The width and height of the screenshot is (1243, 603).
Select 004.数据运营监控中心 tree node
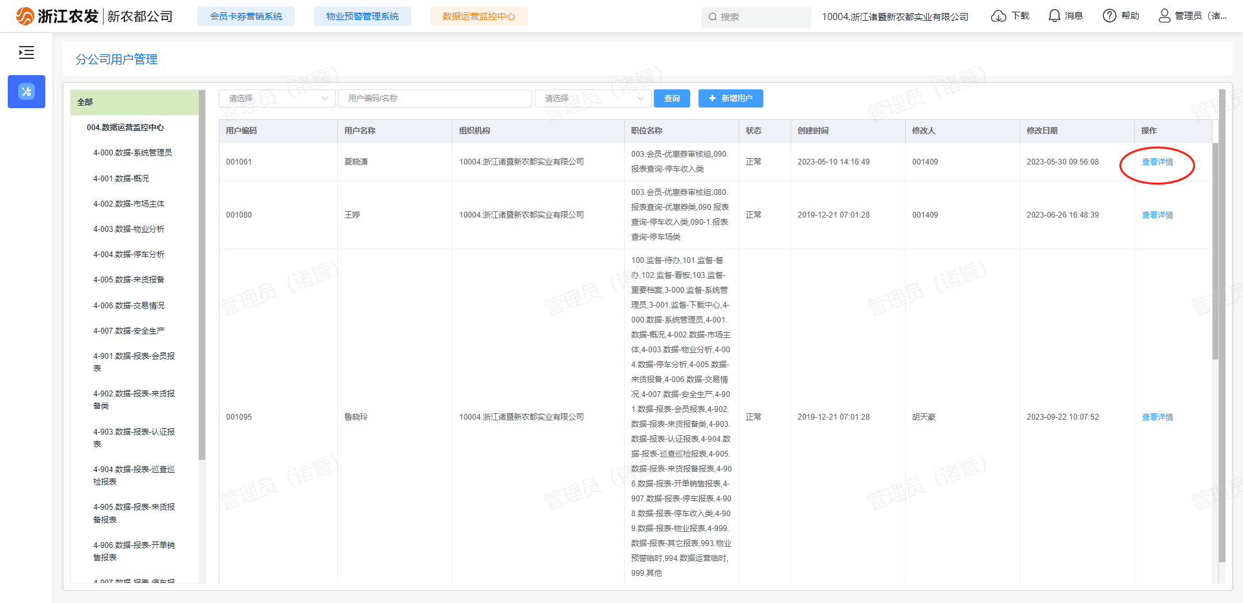[126, 128]
